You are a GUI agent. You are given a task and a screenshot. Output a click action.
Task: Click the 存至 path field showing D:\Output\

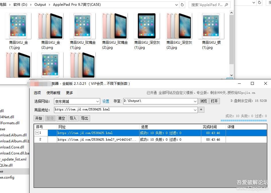pyautogui.click(x=158, y=101)
